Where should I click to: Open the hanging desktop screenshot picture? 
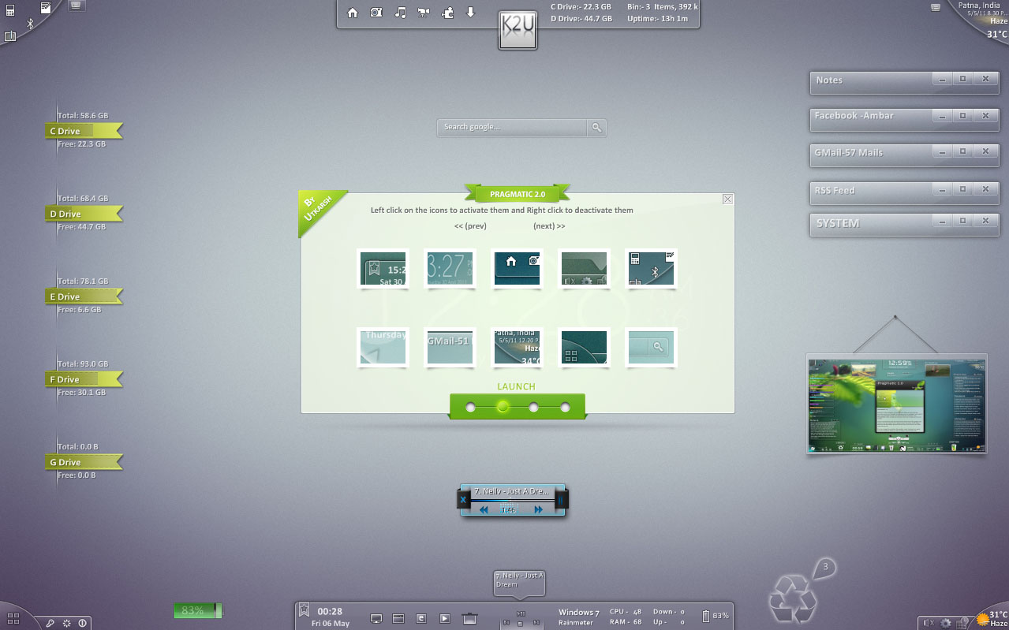(896, 404)
